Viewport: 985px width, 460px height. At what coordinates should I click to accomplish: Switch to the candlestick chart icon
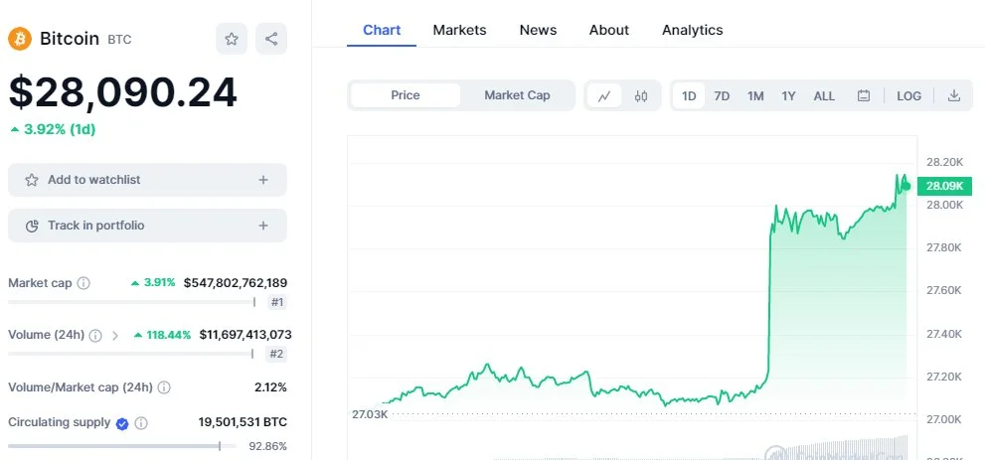click(641, 96)
